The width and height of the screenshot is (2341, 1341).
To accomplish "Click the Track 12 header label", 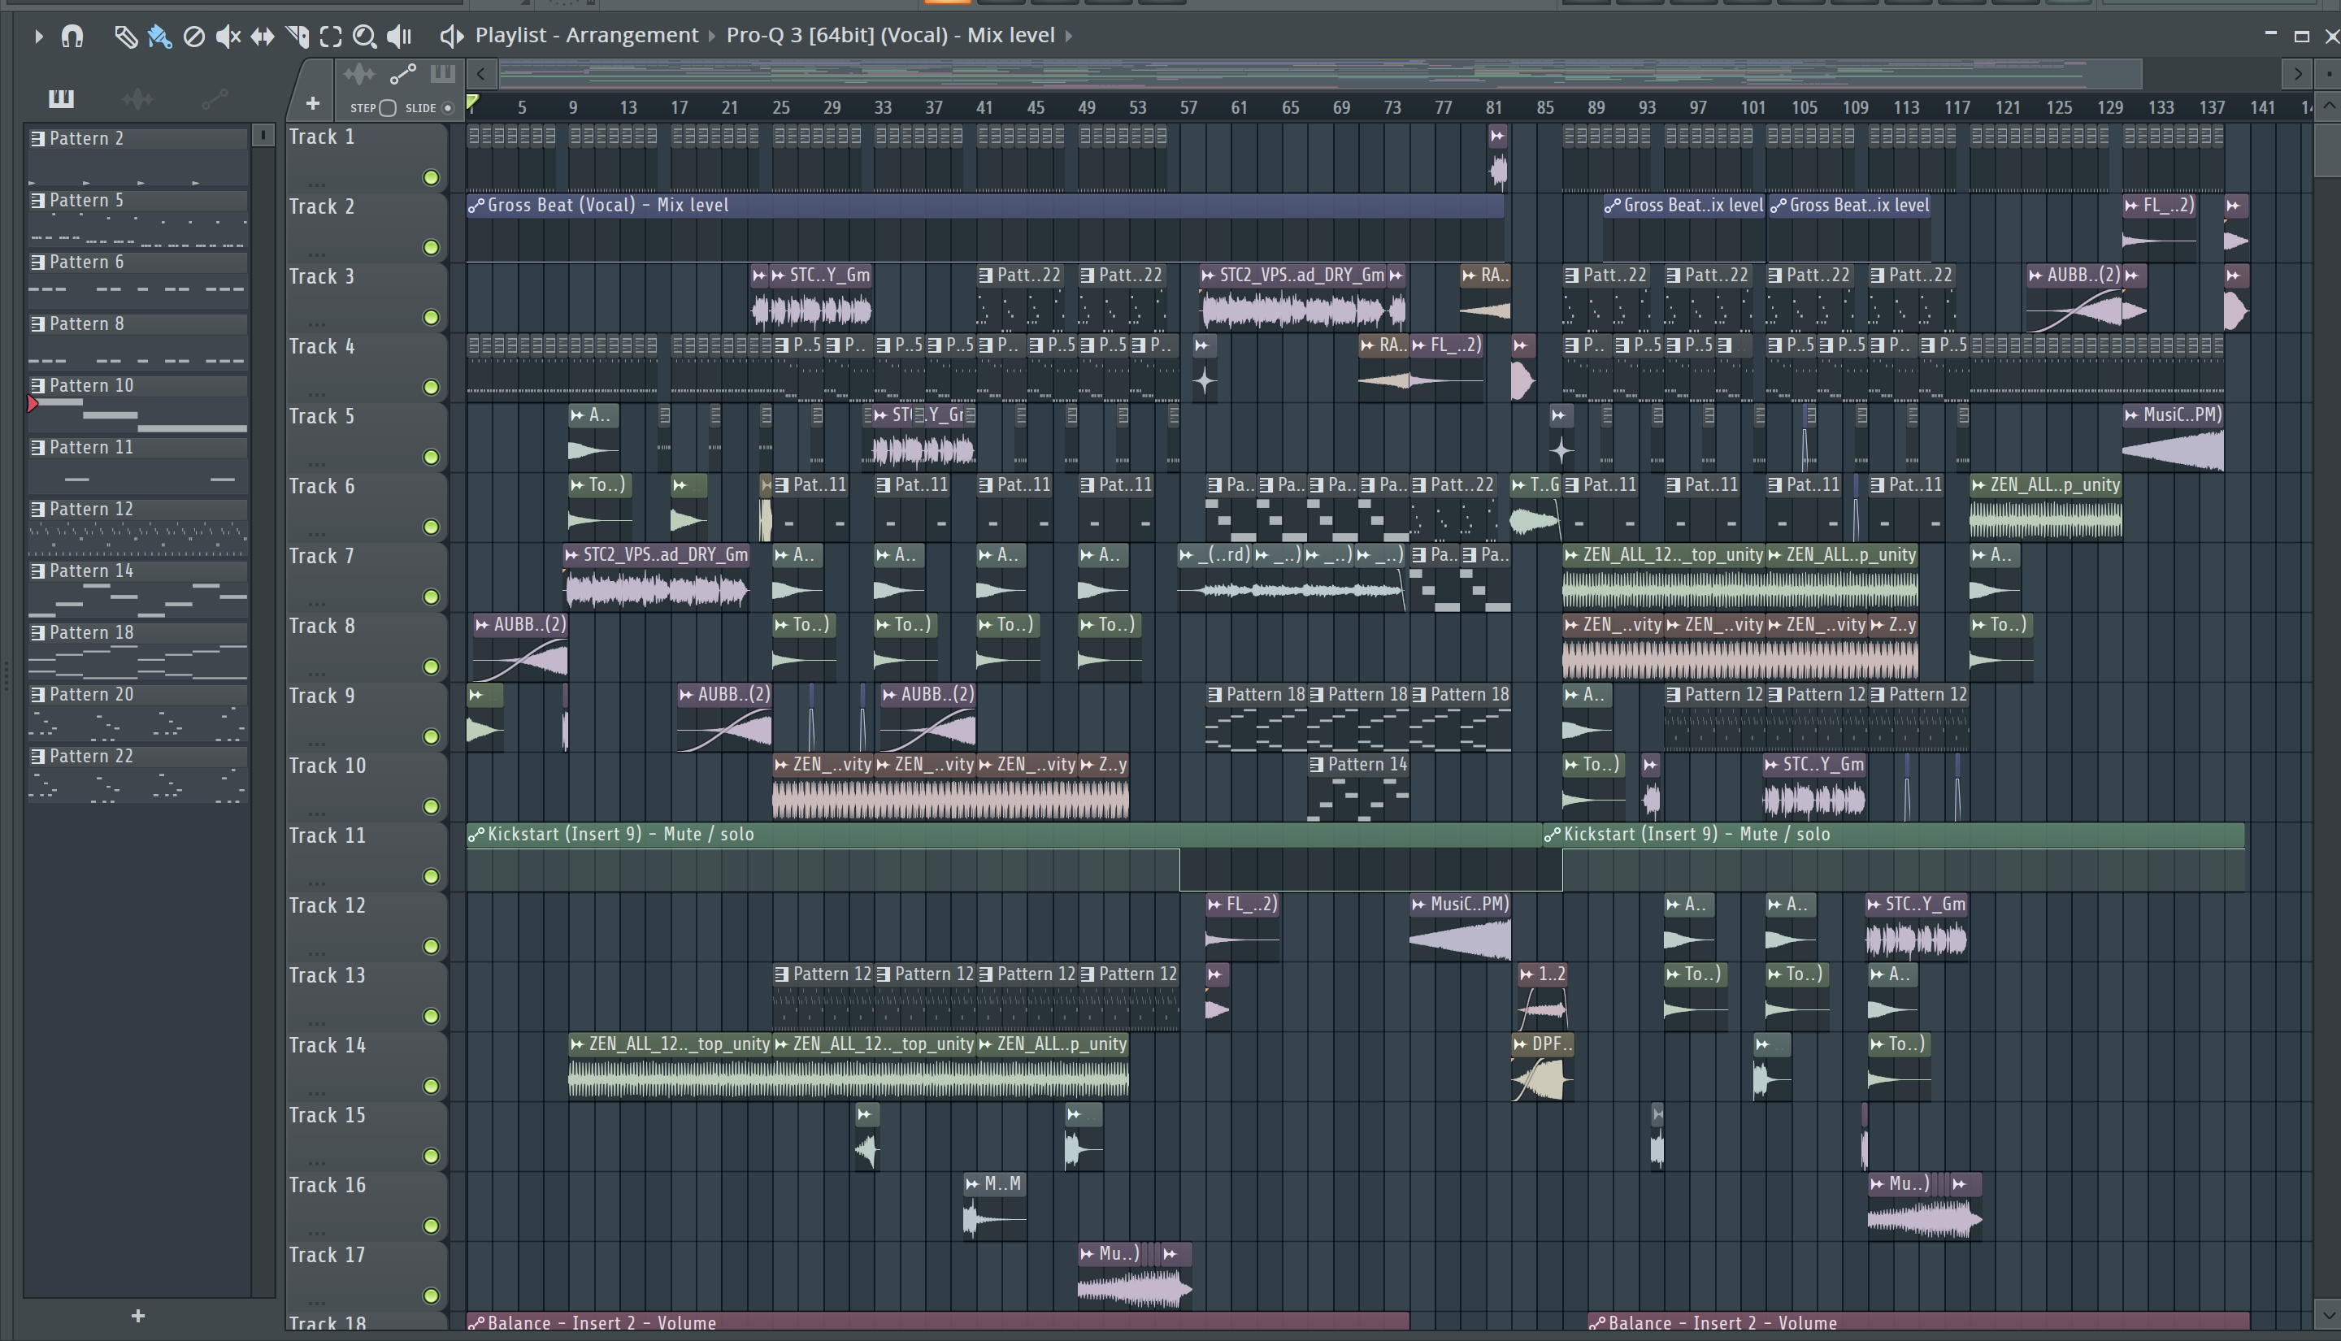I will tap(327, 905).
